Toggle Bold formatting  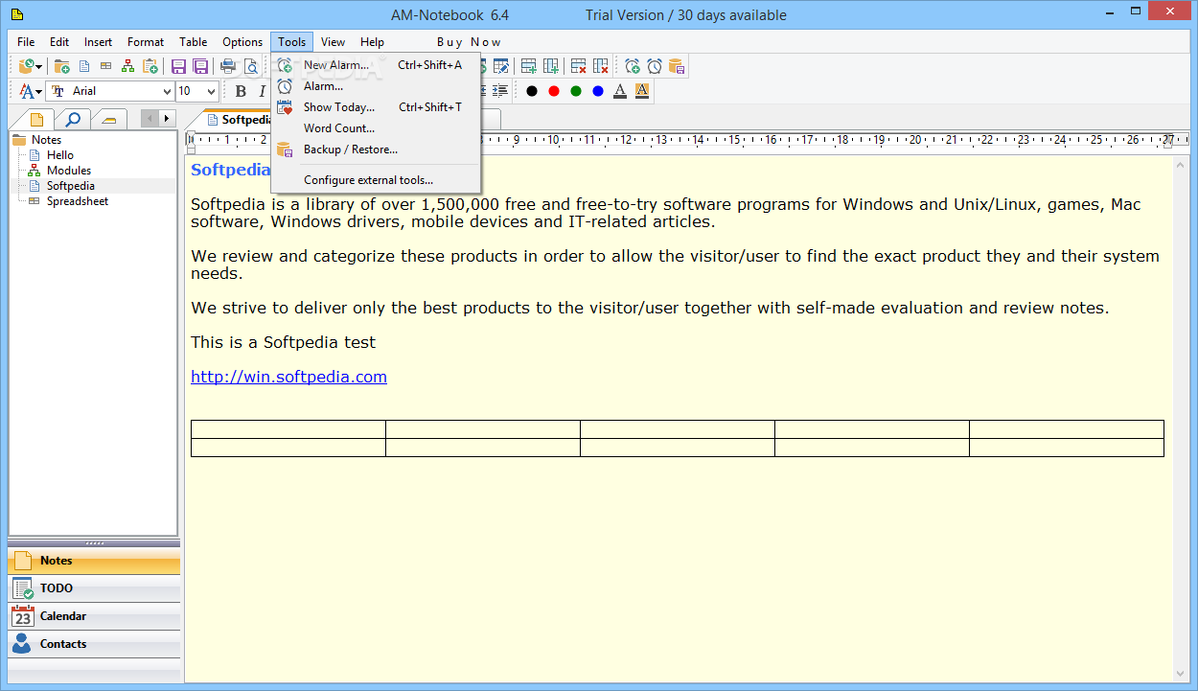(241, 91)
